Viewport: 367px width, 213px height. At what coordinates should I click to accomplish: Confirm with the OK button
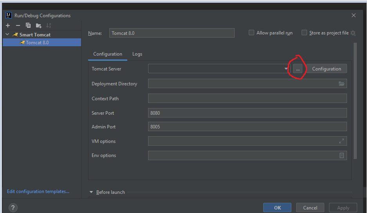(277, 208)
